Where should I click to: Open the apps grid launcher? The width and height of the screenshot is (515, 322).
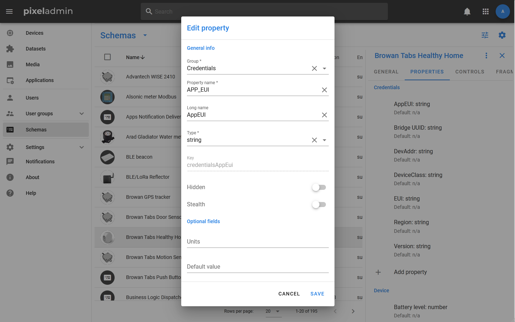pyautogui.click(x=485, y=11)
